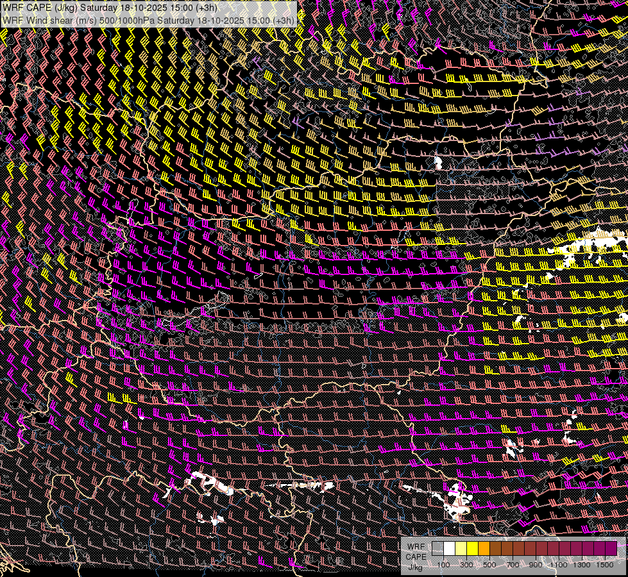Click the legend value 1300
Viewport: 628px width, 577px height.
point(582,565)
